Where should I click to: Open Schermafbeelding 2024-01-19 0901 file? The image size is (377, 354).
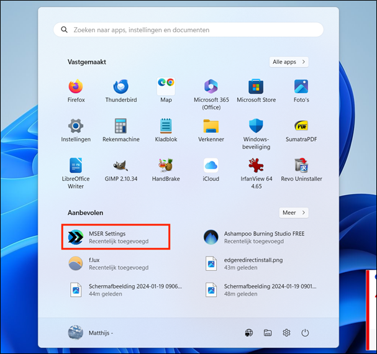coord(260,290)
